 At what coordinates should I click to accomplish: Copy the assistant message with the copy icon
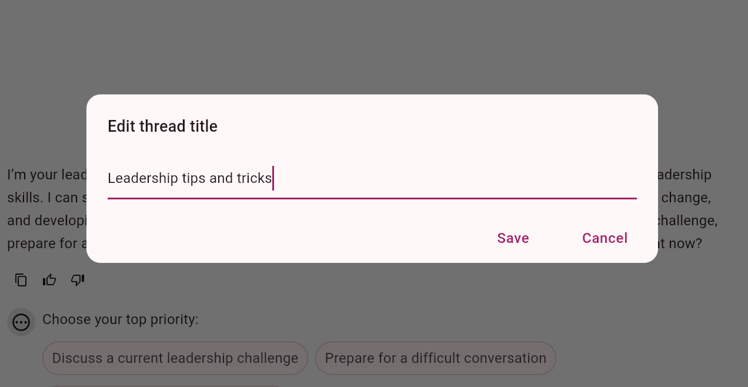tap(21, 280)
